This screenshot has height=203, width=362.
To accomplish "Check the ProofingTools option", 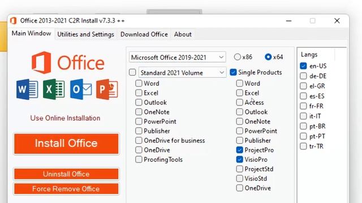I will tap(159, 159).
